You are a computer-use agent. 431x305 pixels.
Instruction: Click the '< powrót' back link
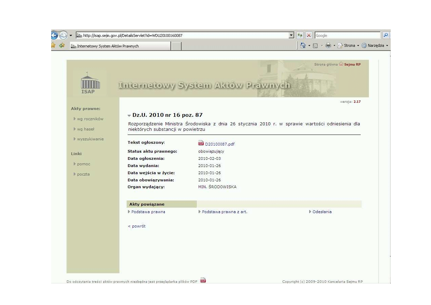pyautogui.click(x=137, y=226)
